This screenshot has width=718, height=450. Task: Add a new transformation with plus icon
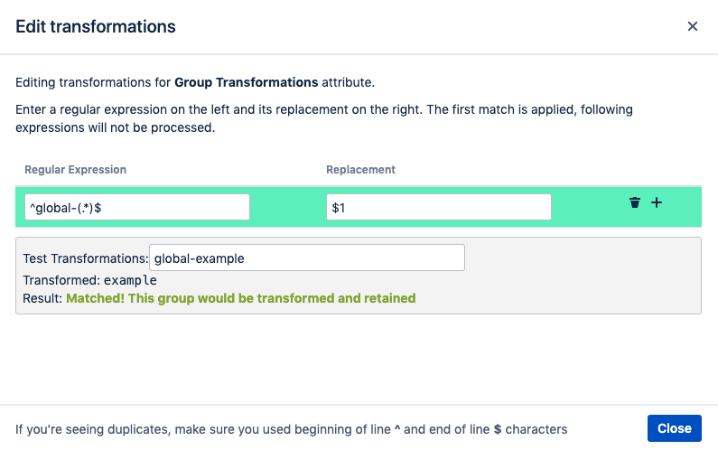tap(657, 202)
